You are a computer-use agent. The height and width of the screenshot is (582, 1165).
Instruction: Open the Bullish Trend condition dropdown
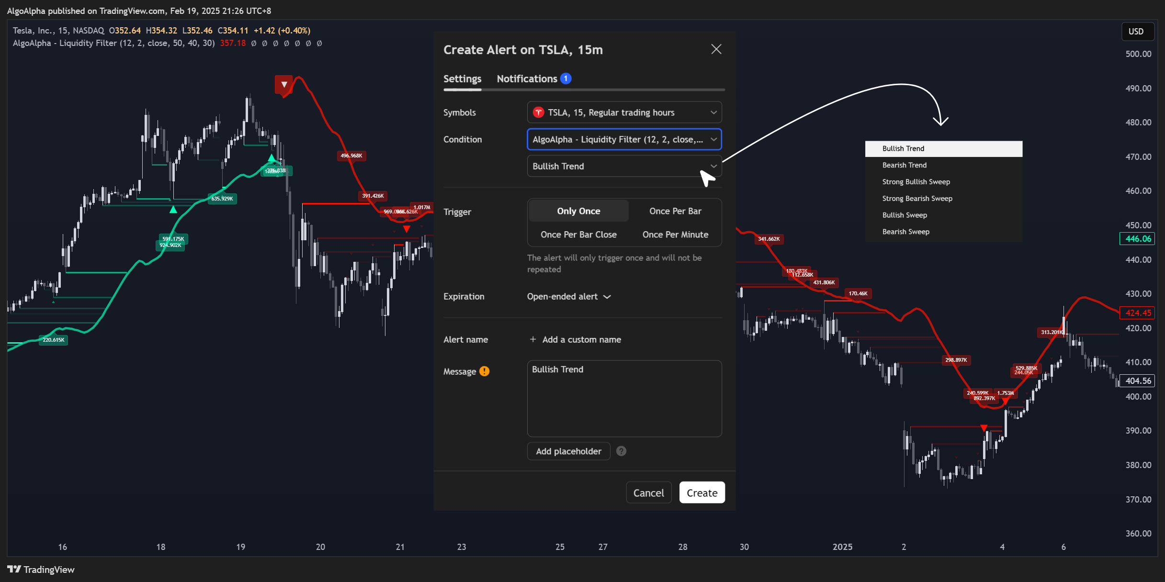pyautogui.click(x=624, y=166)
